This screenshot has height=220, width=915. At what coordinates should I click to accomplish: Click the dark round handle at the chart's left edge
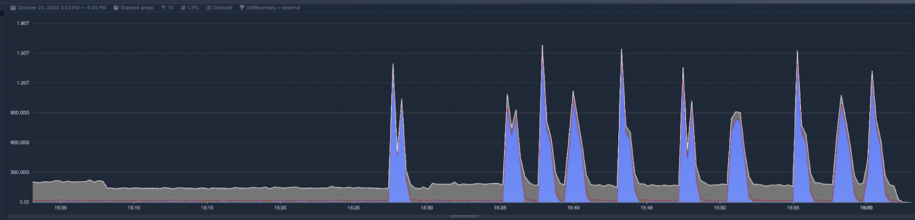tap(2, 13)
